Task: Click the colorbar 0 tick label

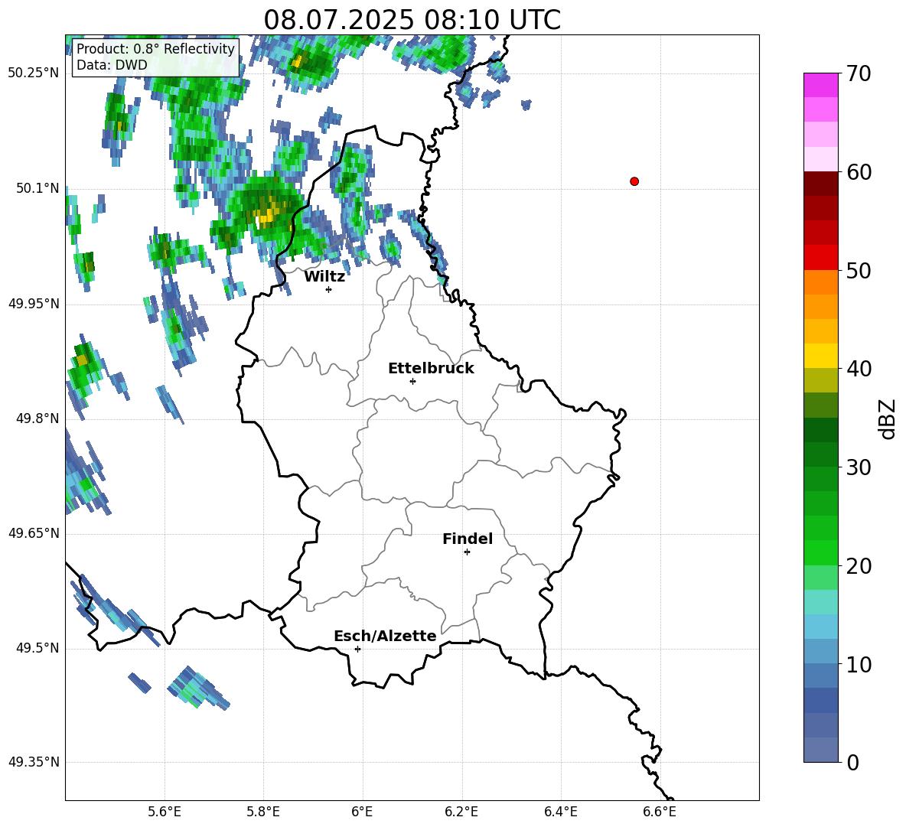Action: pyautogui.click(x=853, y=763)
